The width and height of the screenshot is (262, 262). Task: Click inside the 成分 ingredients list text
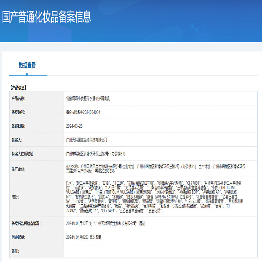point(154,197)
